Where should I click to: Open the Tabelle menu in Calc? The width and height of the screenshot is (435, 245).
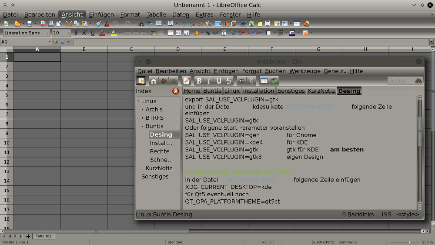156,14
